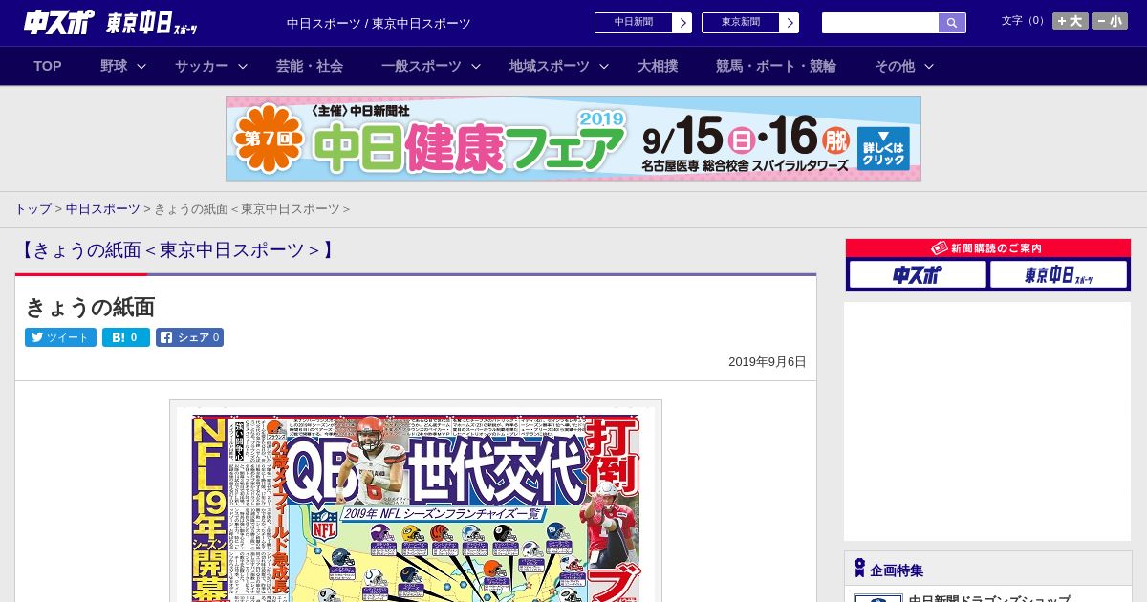Share on Facebook シェア button
1147x602 pixels.
pos(189,337)
